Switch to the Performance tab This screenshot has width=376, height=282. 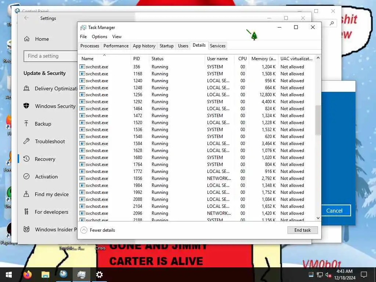pyautogui.click(x=116, y=46)
